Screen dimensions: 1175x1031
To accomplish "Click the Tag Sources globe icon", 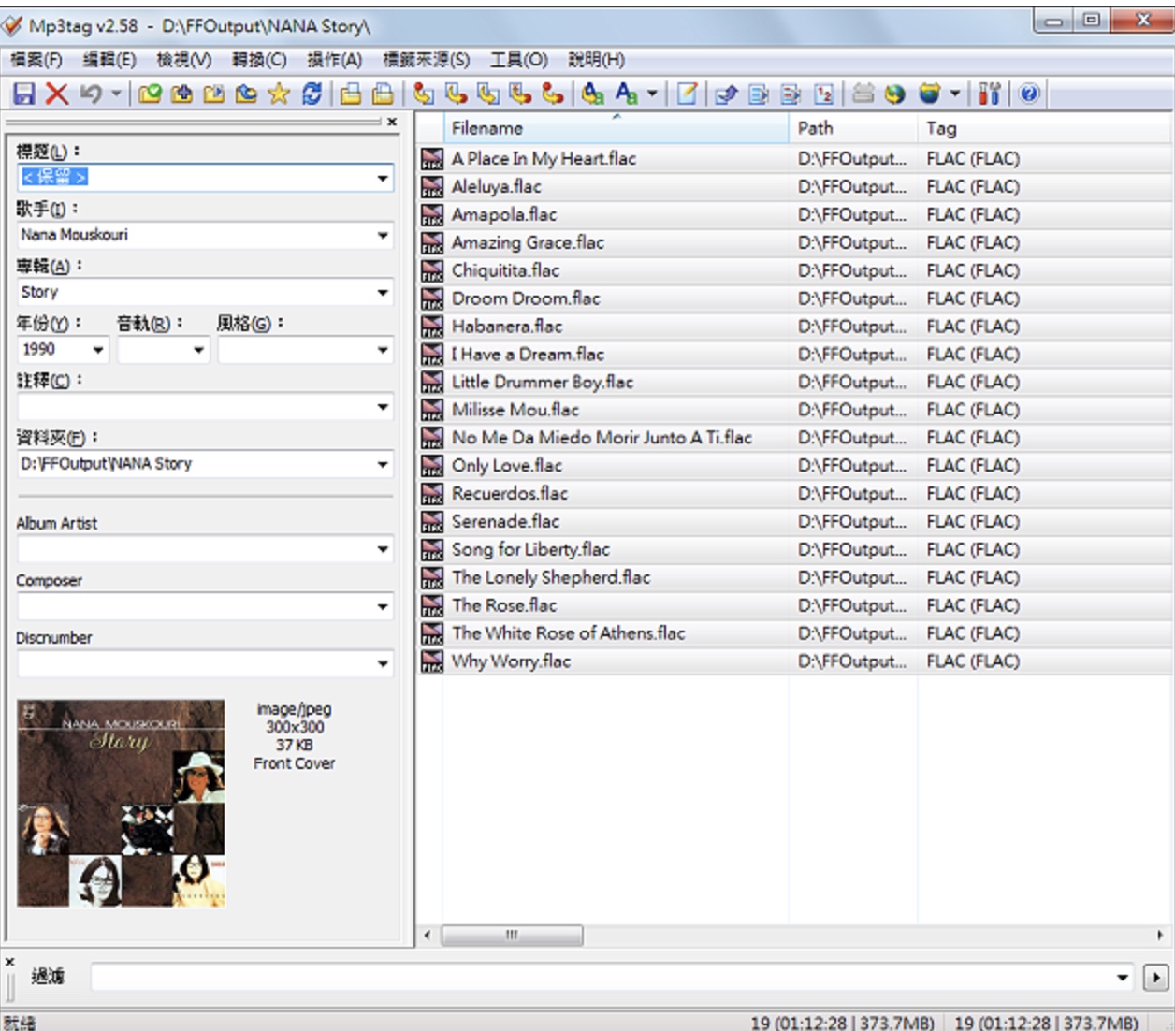I will click(x=929, y=94).
